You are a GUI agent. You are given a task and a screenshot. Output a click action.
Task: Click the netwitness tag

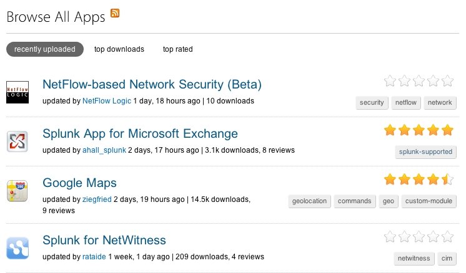pyautogui.click(x=414, y=259)
